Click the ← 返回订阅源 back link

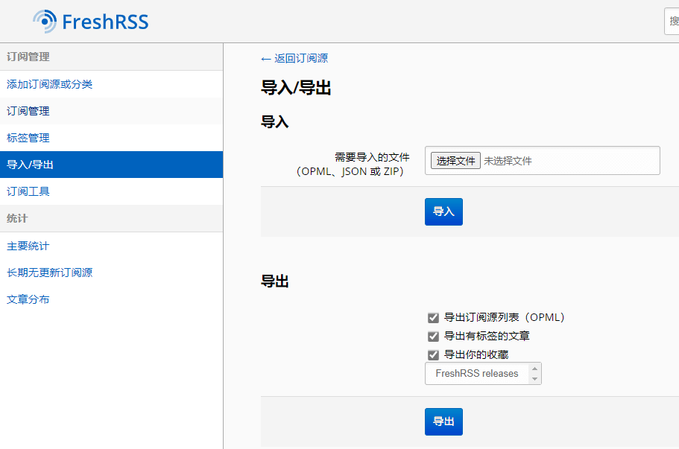(x=294, y=58)
